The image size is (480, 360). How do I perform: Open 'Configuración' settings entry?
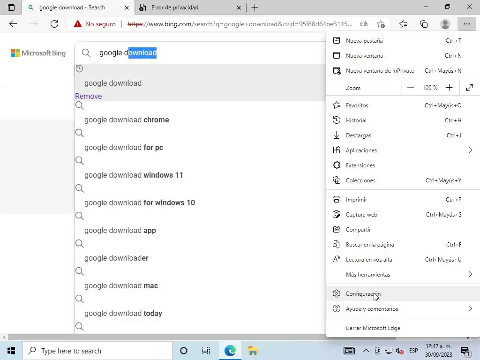point(403,293)
